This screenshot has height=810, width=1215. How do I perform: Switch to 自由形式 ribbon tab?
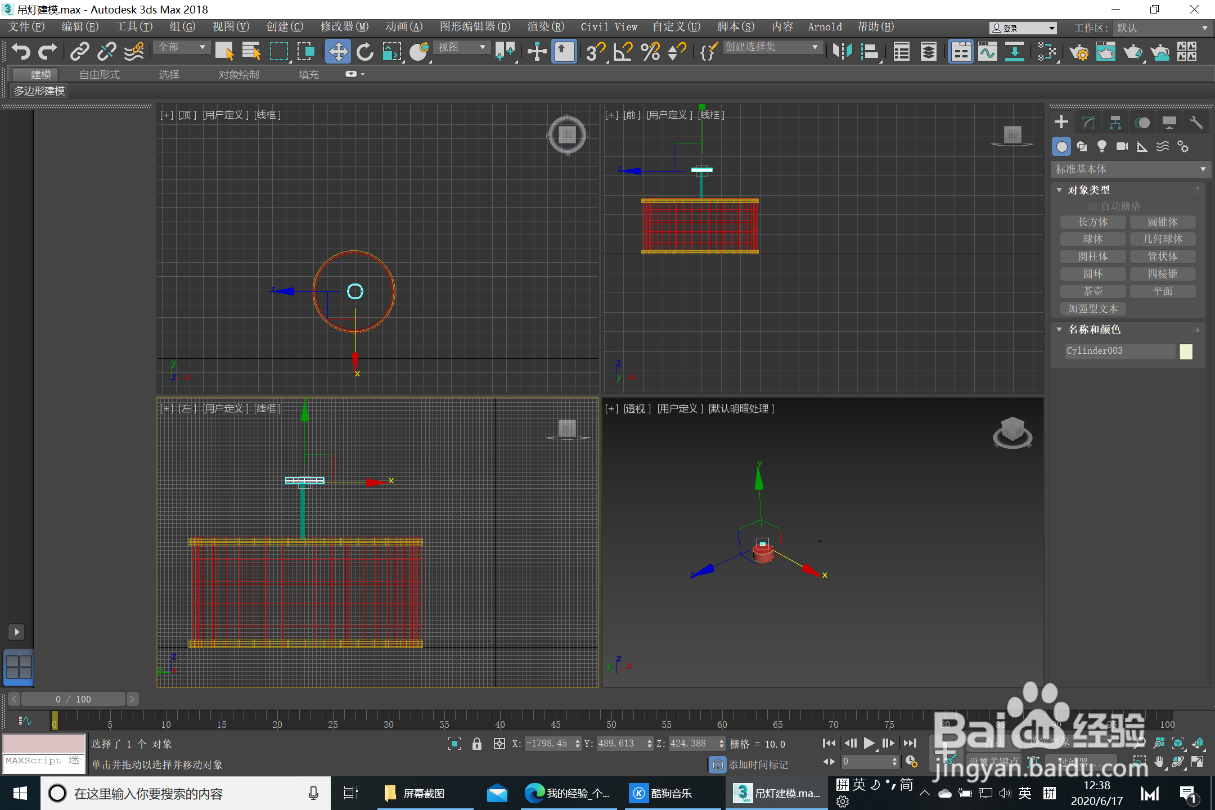(100, 74)
